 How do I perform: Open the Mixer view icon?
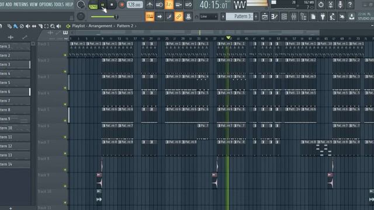(x=294, y=16)
